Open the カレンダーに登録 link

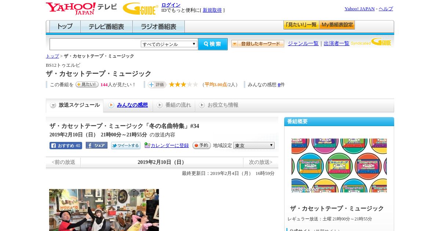point(170,146)
